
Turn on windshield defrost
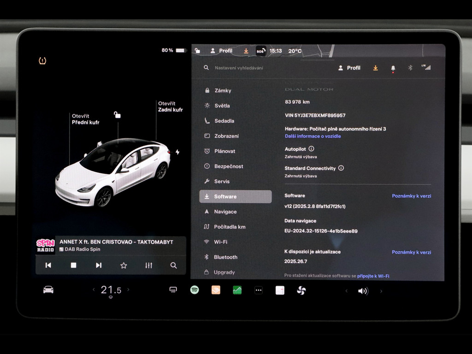click(173, 290)
